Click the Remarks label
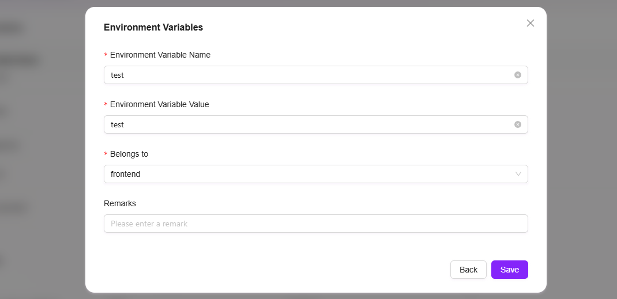 (119, 203)
